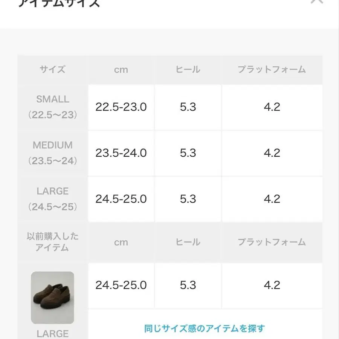Click the プラットフォーム column header
Viewport: 339px width, 339px height.
[x=272, y=69]
